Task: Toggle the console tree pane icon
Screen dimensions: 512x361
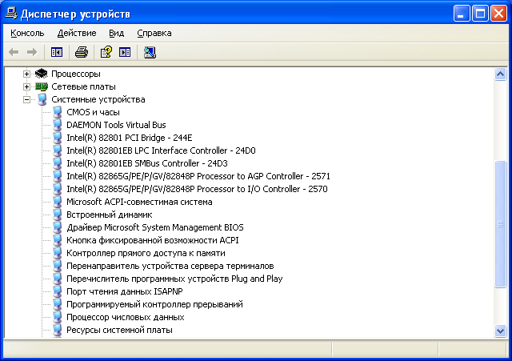Action: click(x=57, y=52)
